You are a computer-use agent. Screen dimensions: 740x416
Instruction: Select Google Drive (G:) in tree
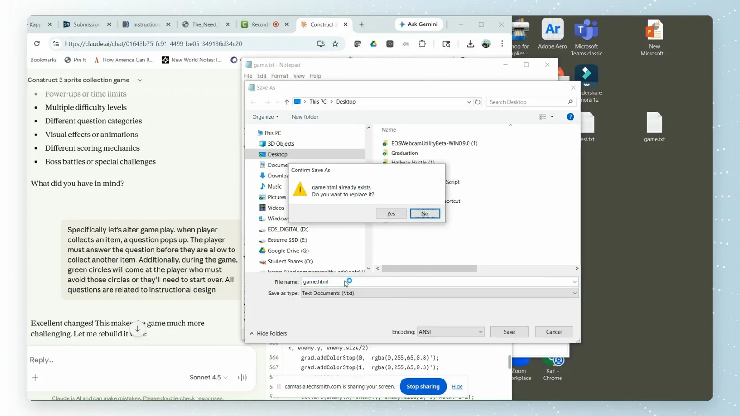(288, 251)
